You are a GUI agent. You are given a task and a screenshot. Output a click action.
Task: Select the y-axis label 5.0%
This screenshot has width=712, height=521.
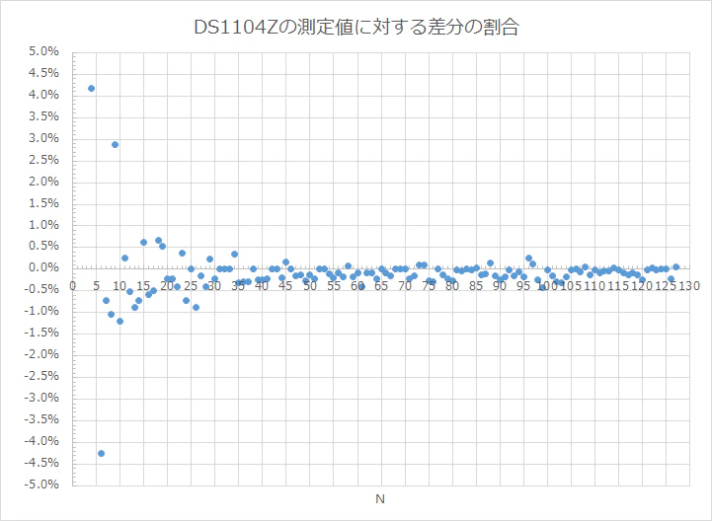click(x=44, y=51)
